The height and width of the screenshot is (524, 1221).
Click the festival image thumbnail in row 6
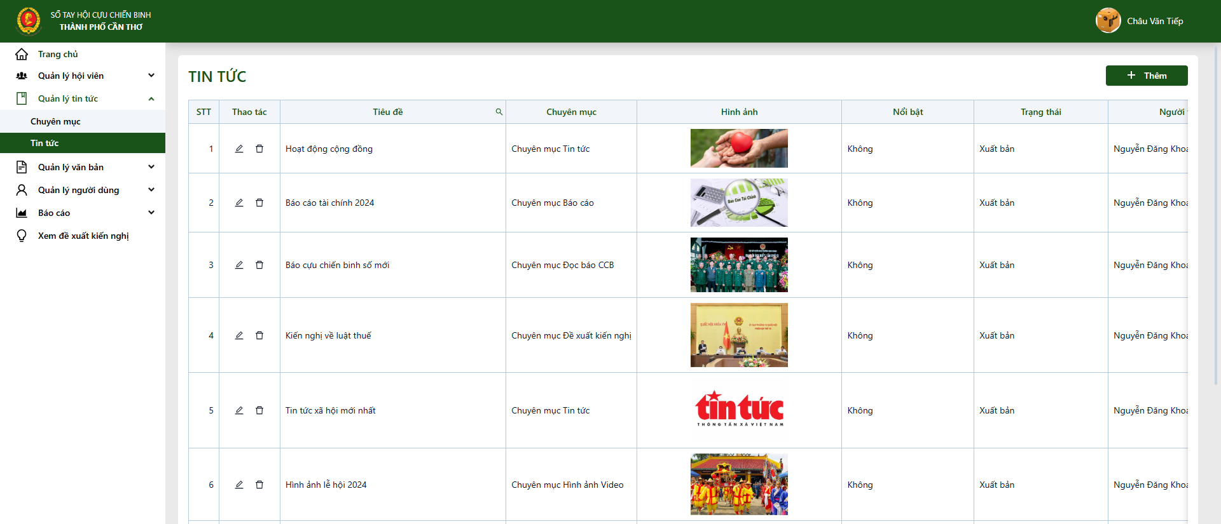click(739, 484)
